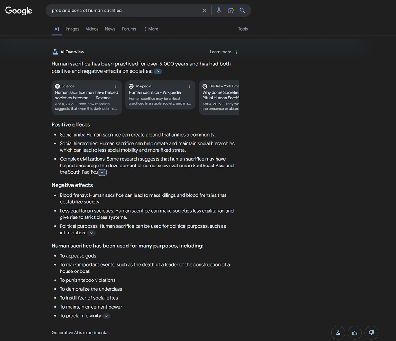396x341 pixels.
Task: Click To maintain or cement power bullet
Action: pyautogui.click(x=91, y=307)
